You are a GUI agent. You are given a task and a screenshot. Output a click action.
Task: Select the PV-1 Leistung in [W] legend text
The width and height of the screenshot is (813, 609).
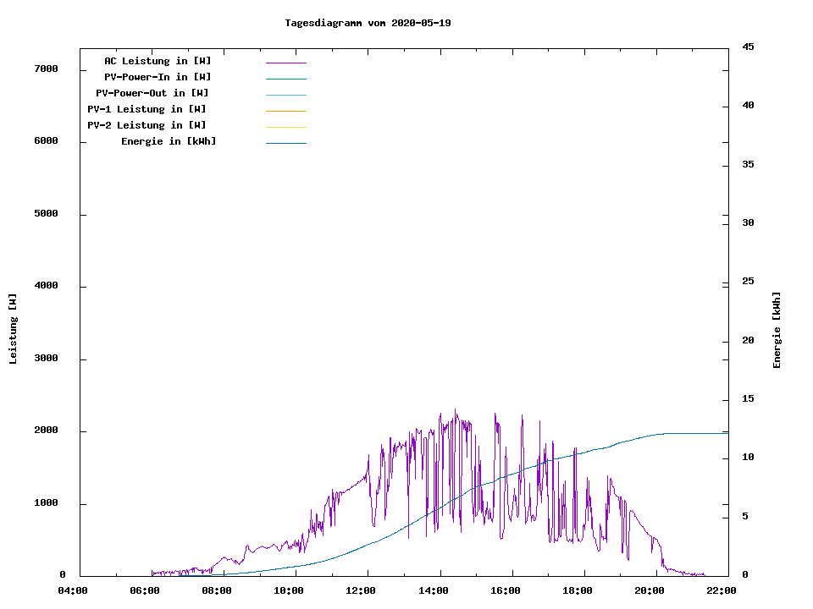(147, 109)
